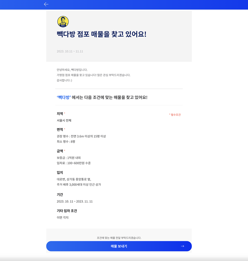
Task: Send property via 매물 보내기 button
Action: 119,246
